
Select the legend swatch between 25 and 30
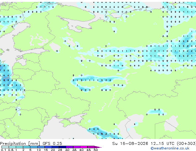(x=62, y=147)
